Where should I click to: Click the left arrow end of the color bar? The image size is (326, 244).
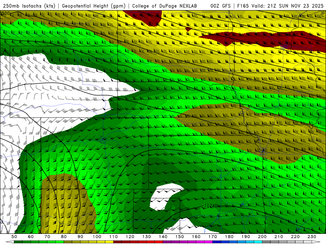10,242
